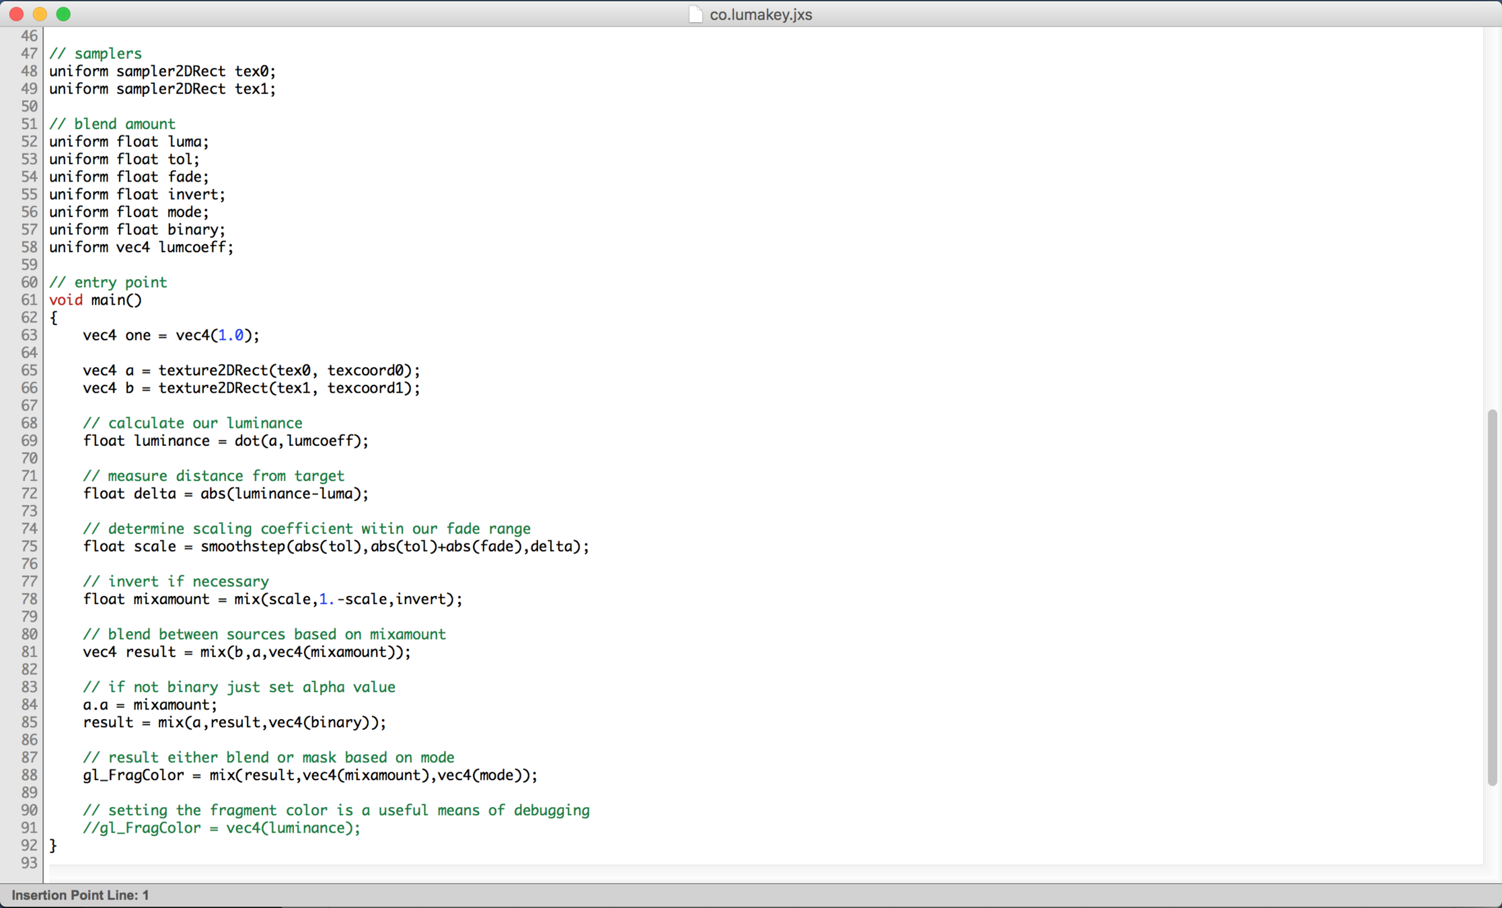
Task: Click the "smoothstep" function call
Action: coord(243,546)
